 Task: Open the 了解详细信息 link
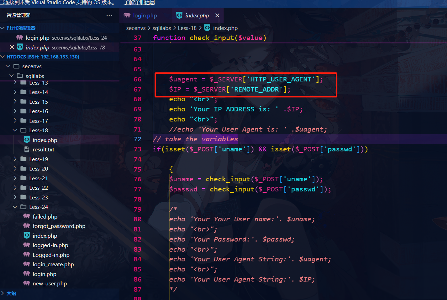pos(139,2)
